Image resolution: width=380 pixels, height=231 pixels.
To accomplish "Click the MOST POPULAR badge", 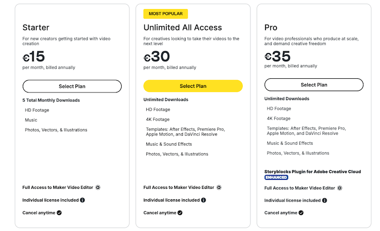I will 165,14.
